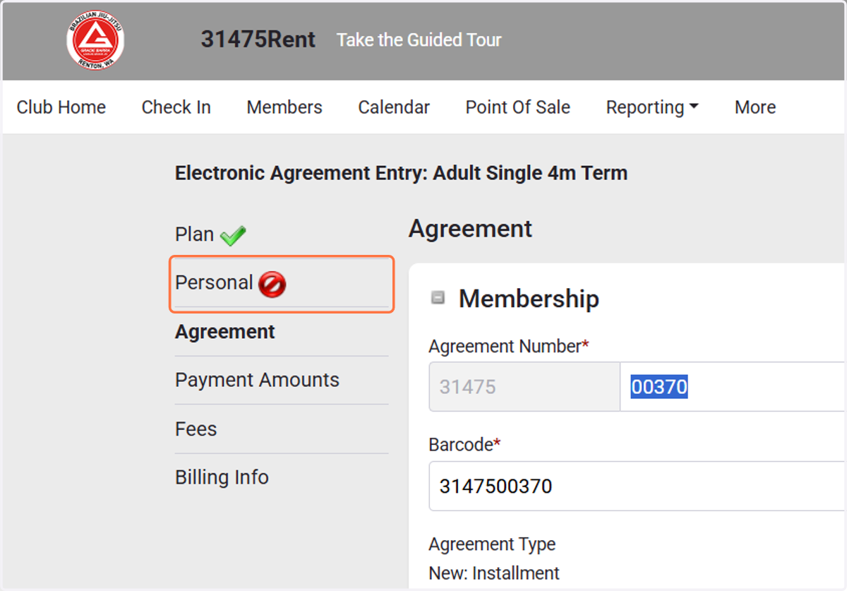The height and width of the screenshot is (591, 847).
Task: Click the Gracie Barra club logo
Action: [95, 40]
